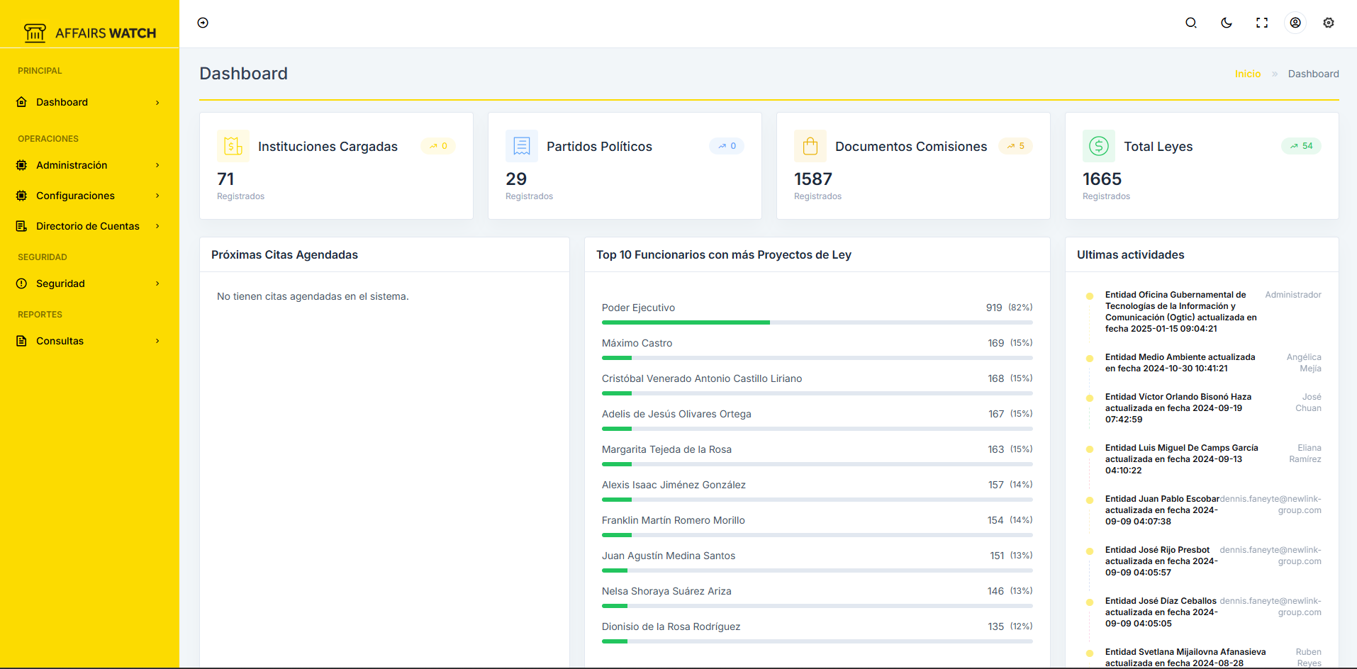Select the Dashboard sidebar item
The image size is (1357, 669).
(62, 102)
